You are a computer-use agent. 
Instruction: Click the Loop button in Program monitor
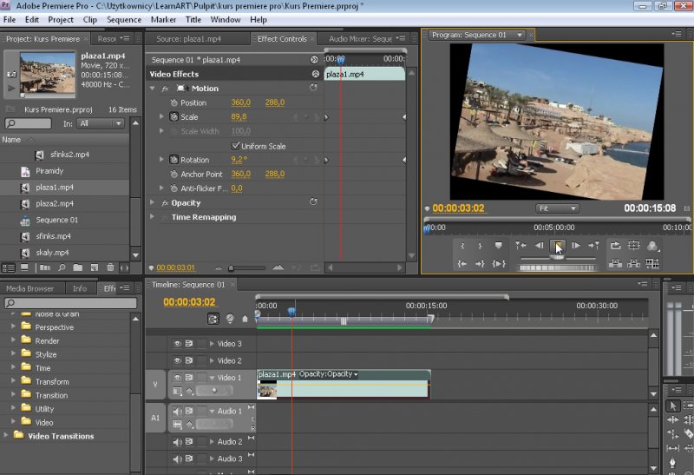click(616, 246)
